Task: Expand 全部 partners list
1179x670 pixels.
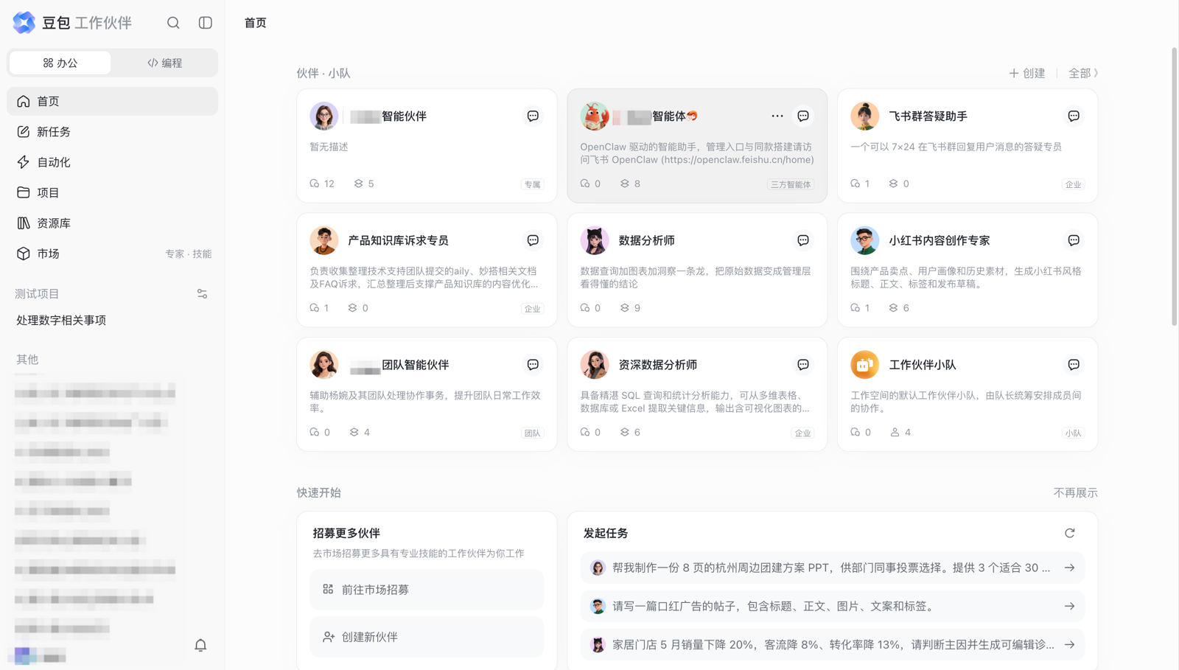Action: pyautogui.click(x=1083, y=73)
